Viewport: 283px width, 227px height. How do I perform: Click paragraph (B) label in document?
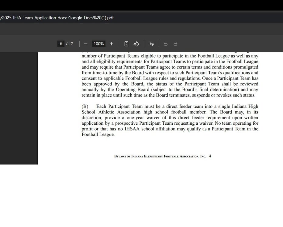(85, 106)
